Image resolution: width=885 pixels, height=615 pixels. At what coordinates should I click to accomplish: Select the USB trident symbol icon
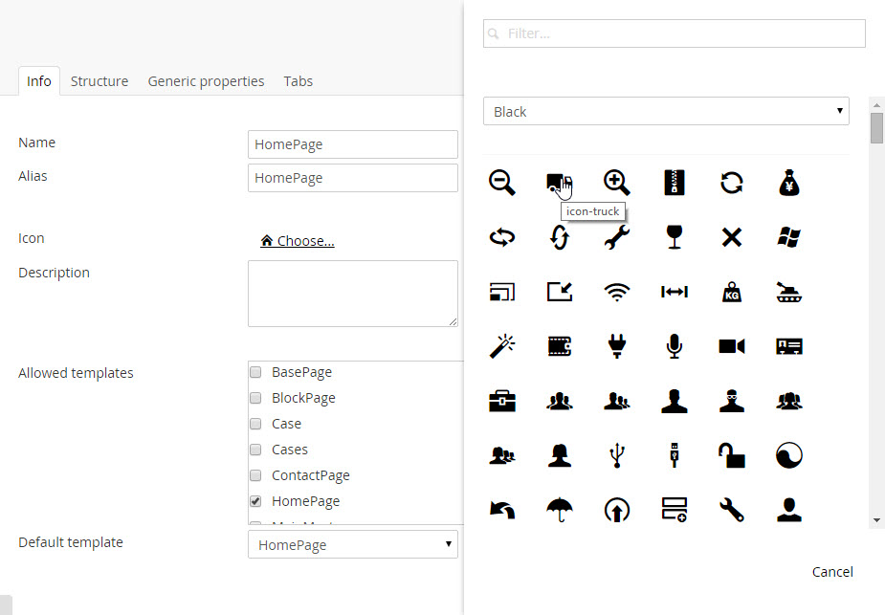click(617, 455)
